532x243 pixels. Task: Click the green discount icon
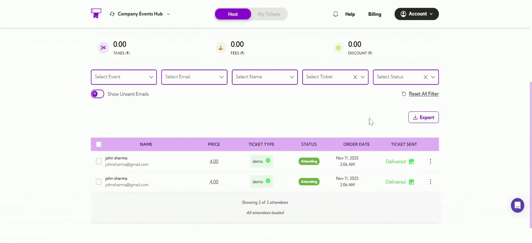[338, 48]
